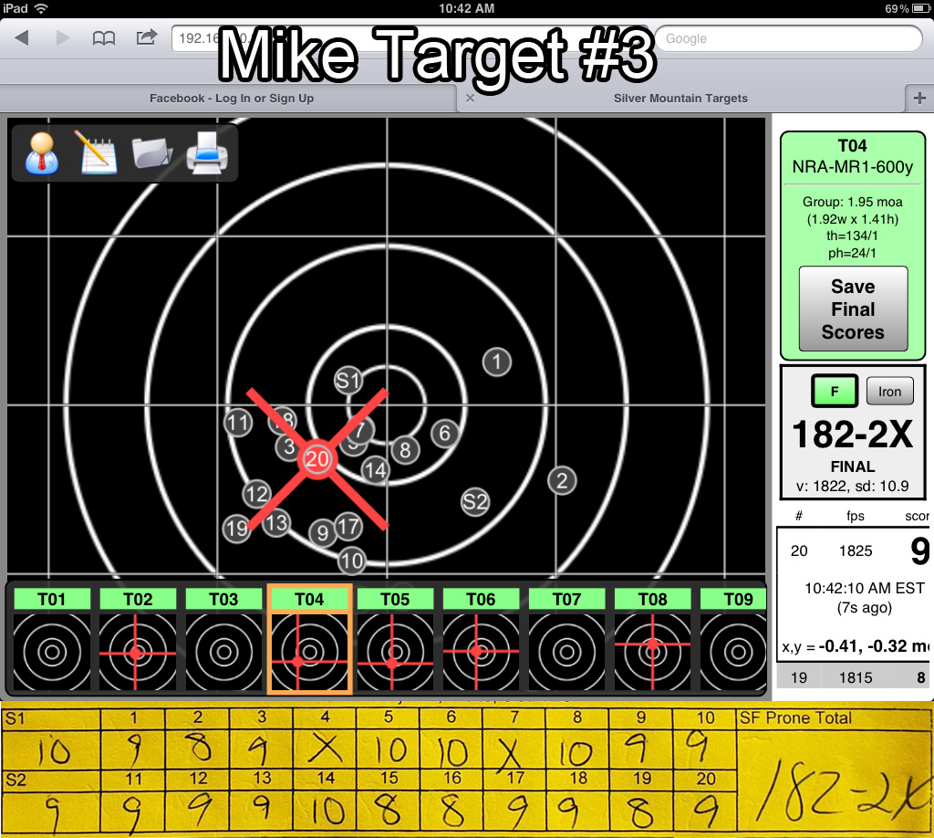Tap sighter marker S1 on target

point(348,381)
